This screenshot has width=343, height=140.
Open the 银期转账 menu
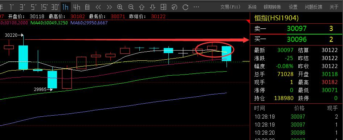click(x=272, y=7)
